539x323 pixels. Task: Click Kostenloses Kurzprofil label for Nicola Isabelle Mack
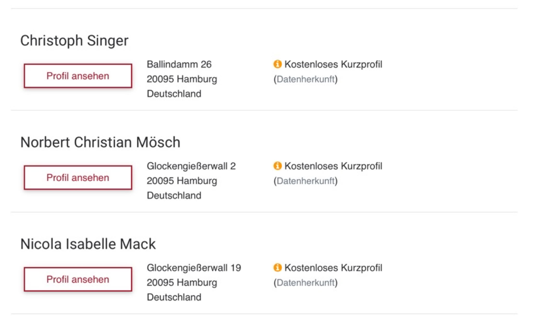tap(333, 268)
